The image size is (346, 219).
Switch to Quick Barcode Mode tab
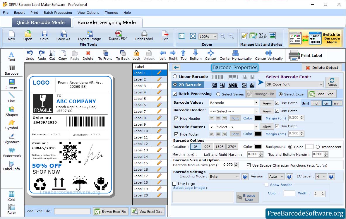[x=41, y=22]
